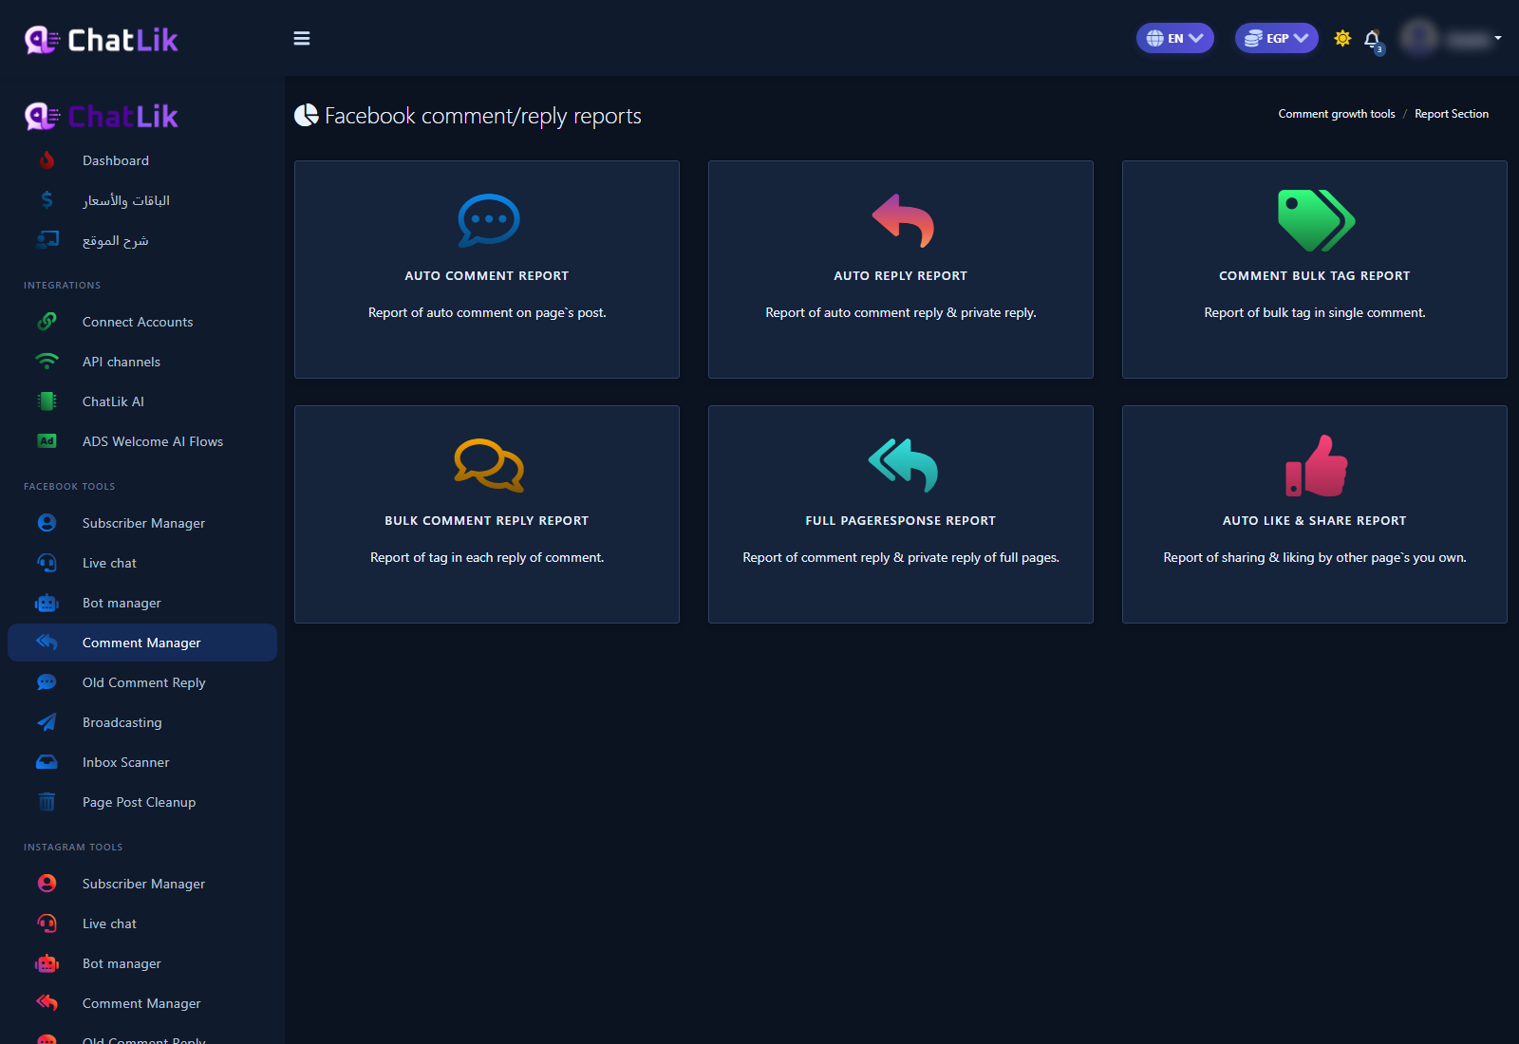
Task: Open ChatLik AI
Action: [142, 401]
